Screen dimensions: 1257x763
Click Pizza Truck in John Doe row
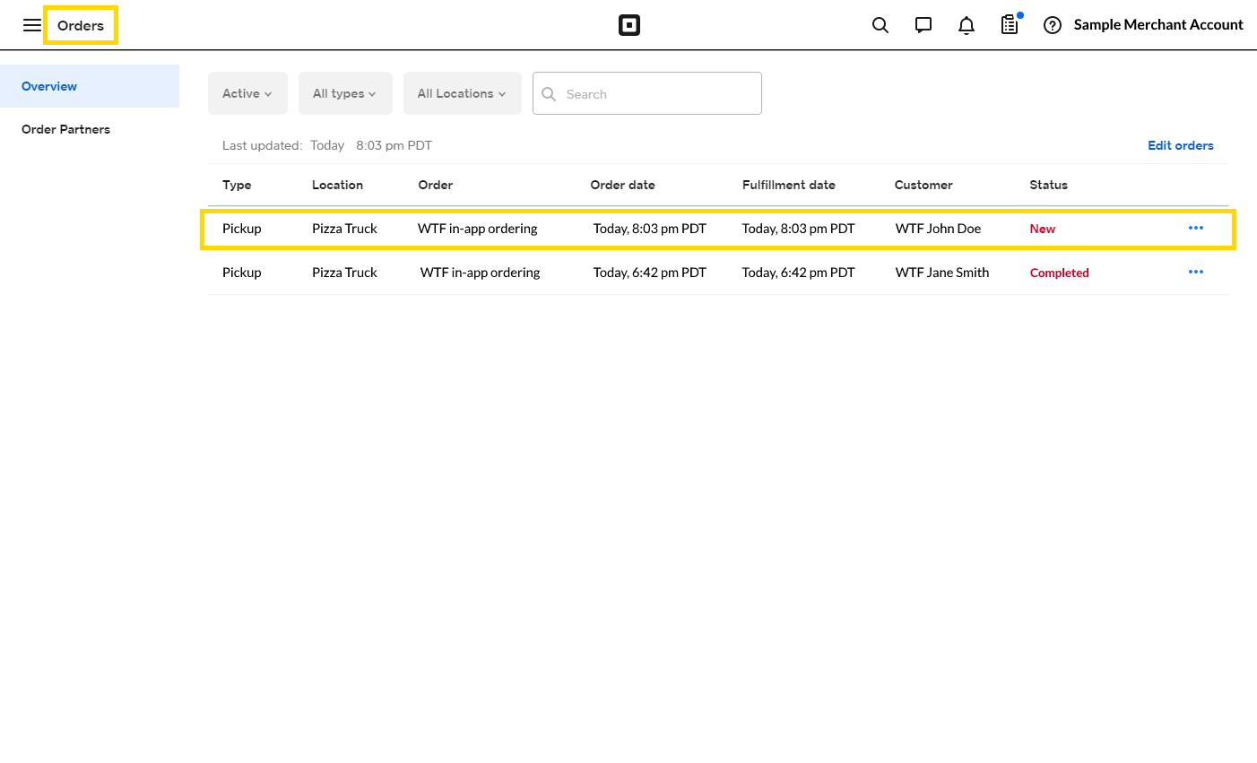344,229
